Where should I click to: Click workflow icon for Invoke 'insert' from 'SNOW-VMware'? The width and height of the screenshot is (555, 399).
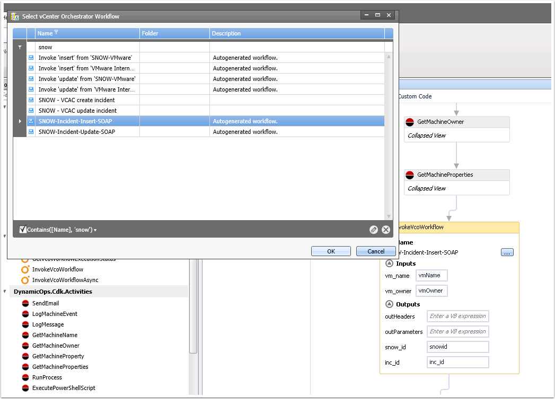coord(31,58)
